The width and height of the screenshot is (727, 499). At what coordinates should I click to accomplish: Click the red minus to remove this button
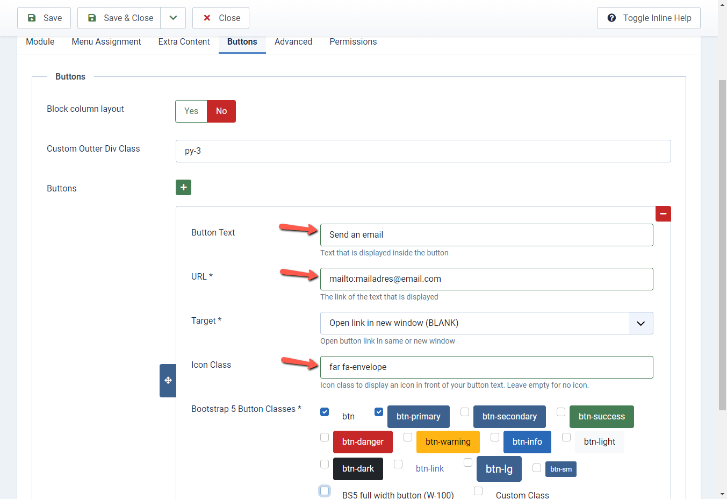coord(663,213)
